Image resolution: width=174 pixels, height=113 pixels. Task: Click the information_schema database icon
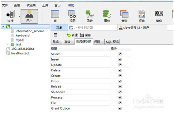[x=12, y=31]
